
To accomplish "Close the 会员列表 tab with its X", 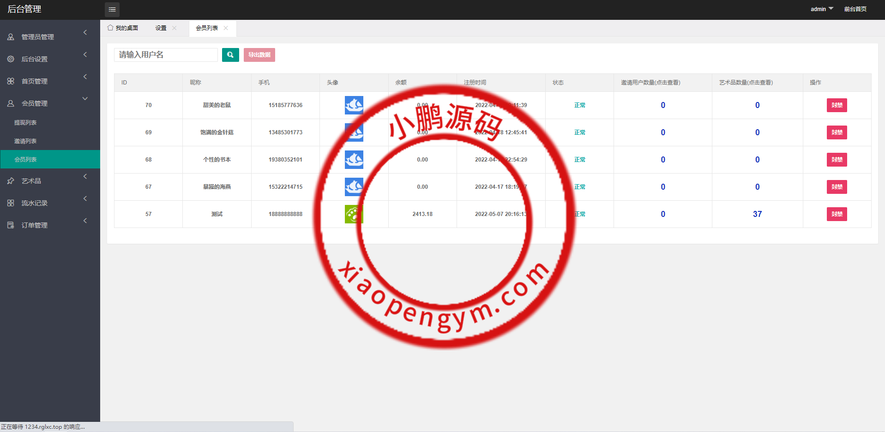I will 226,28.
